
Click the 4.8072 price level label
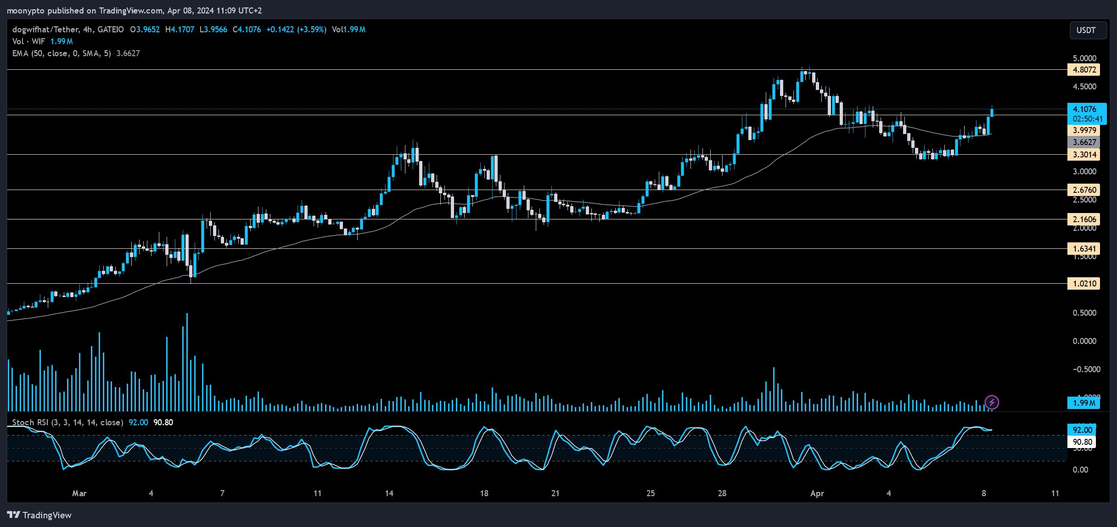click(1084, 70)
